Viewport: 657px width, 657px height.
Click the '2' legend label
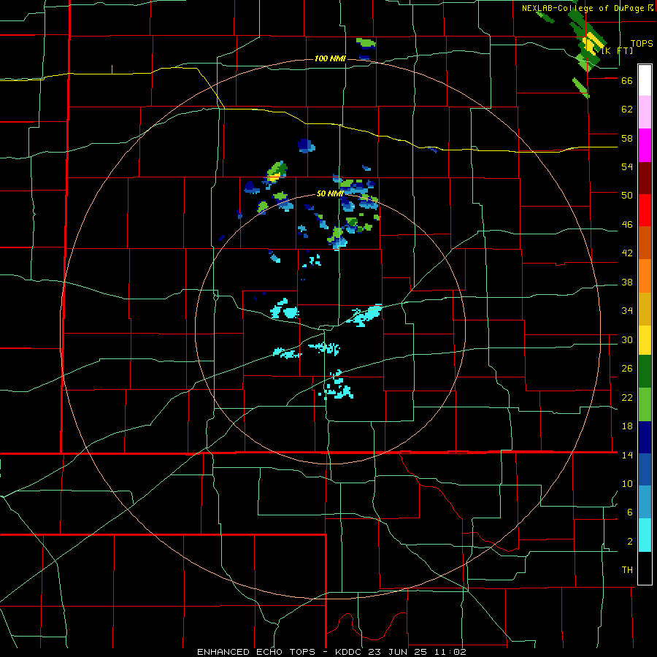(630, 542)
